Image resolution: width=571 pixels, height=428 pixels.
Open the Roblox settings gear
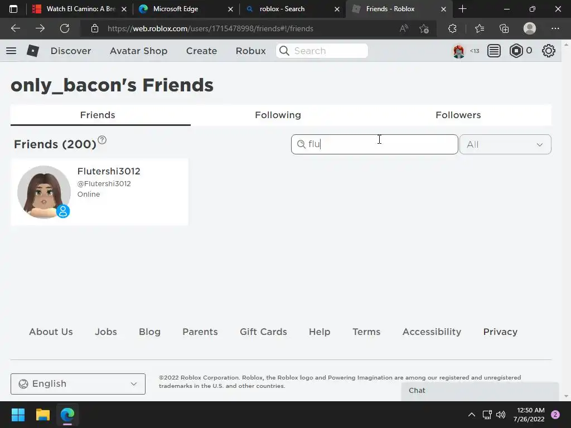pyautogui.click(x=549, y=51)
